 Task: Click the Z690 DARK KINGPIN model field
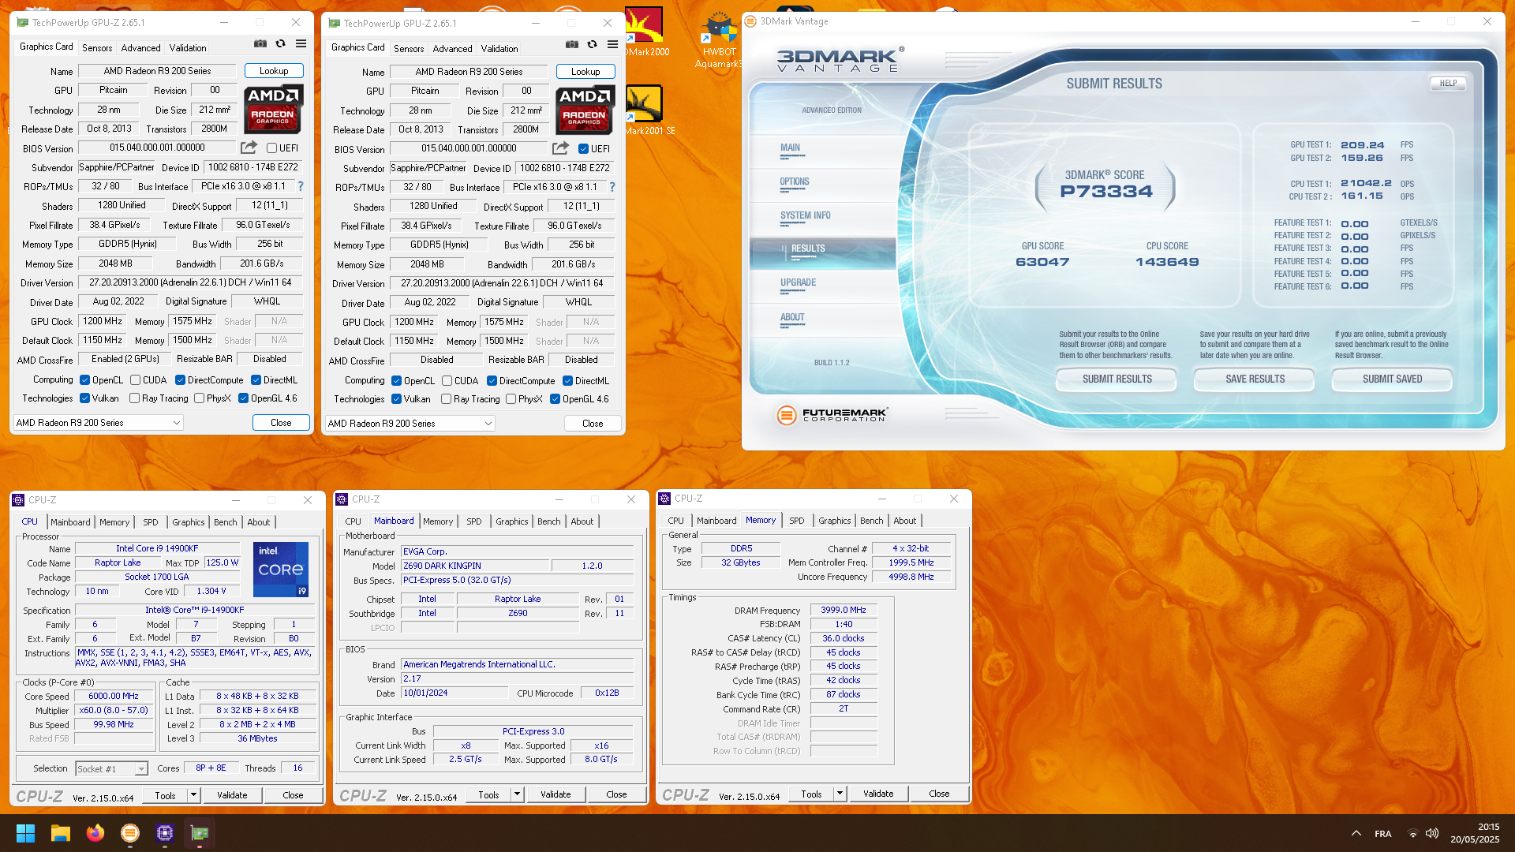(x=475, y=566)
